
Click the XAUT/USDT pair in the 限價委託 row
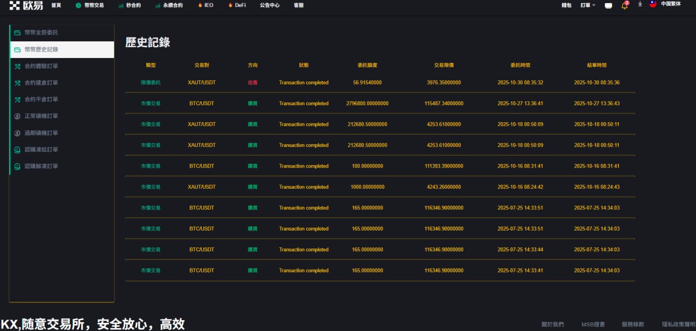[x=202, y=82]
